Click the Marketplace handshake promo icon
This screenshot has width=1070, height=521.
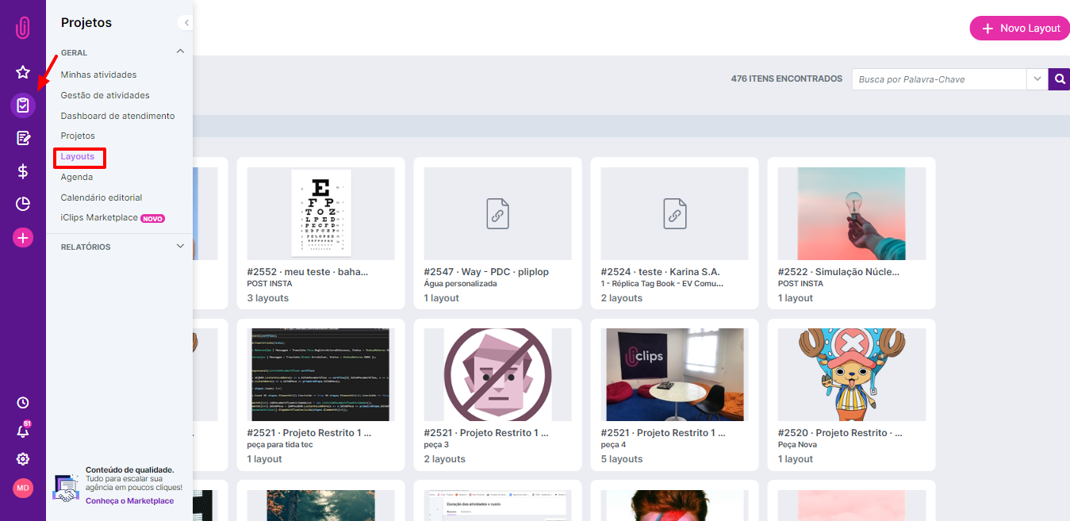(66, 488)
